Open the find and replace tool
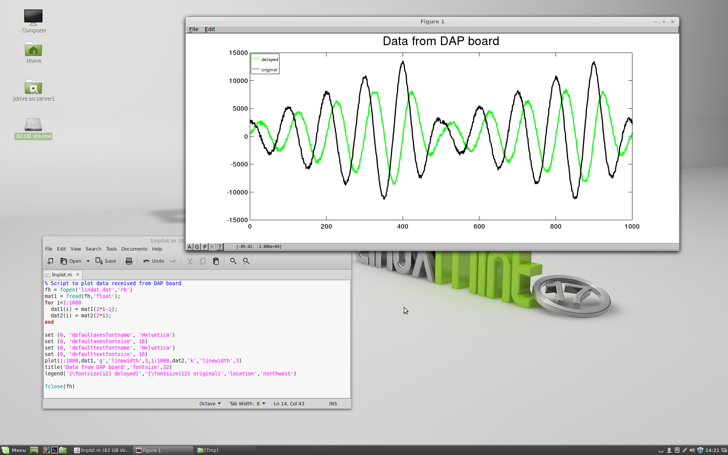Image resolution: width=728 pixels, height=455 pixels. (246, 261)
